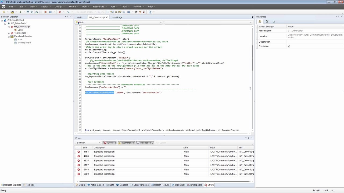Open the Breakpoints tab
This screenshot has height=193, width=344.
[x=195, y=185]
